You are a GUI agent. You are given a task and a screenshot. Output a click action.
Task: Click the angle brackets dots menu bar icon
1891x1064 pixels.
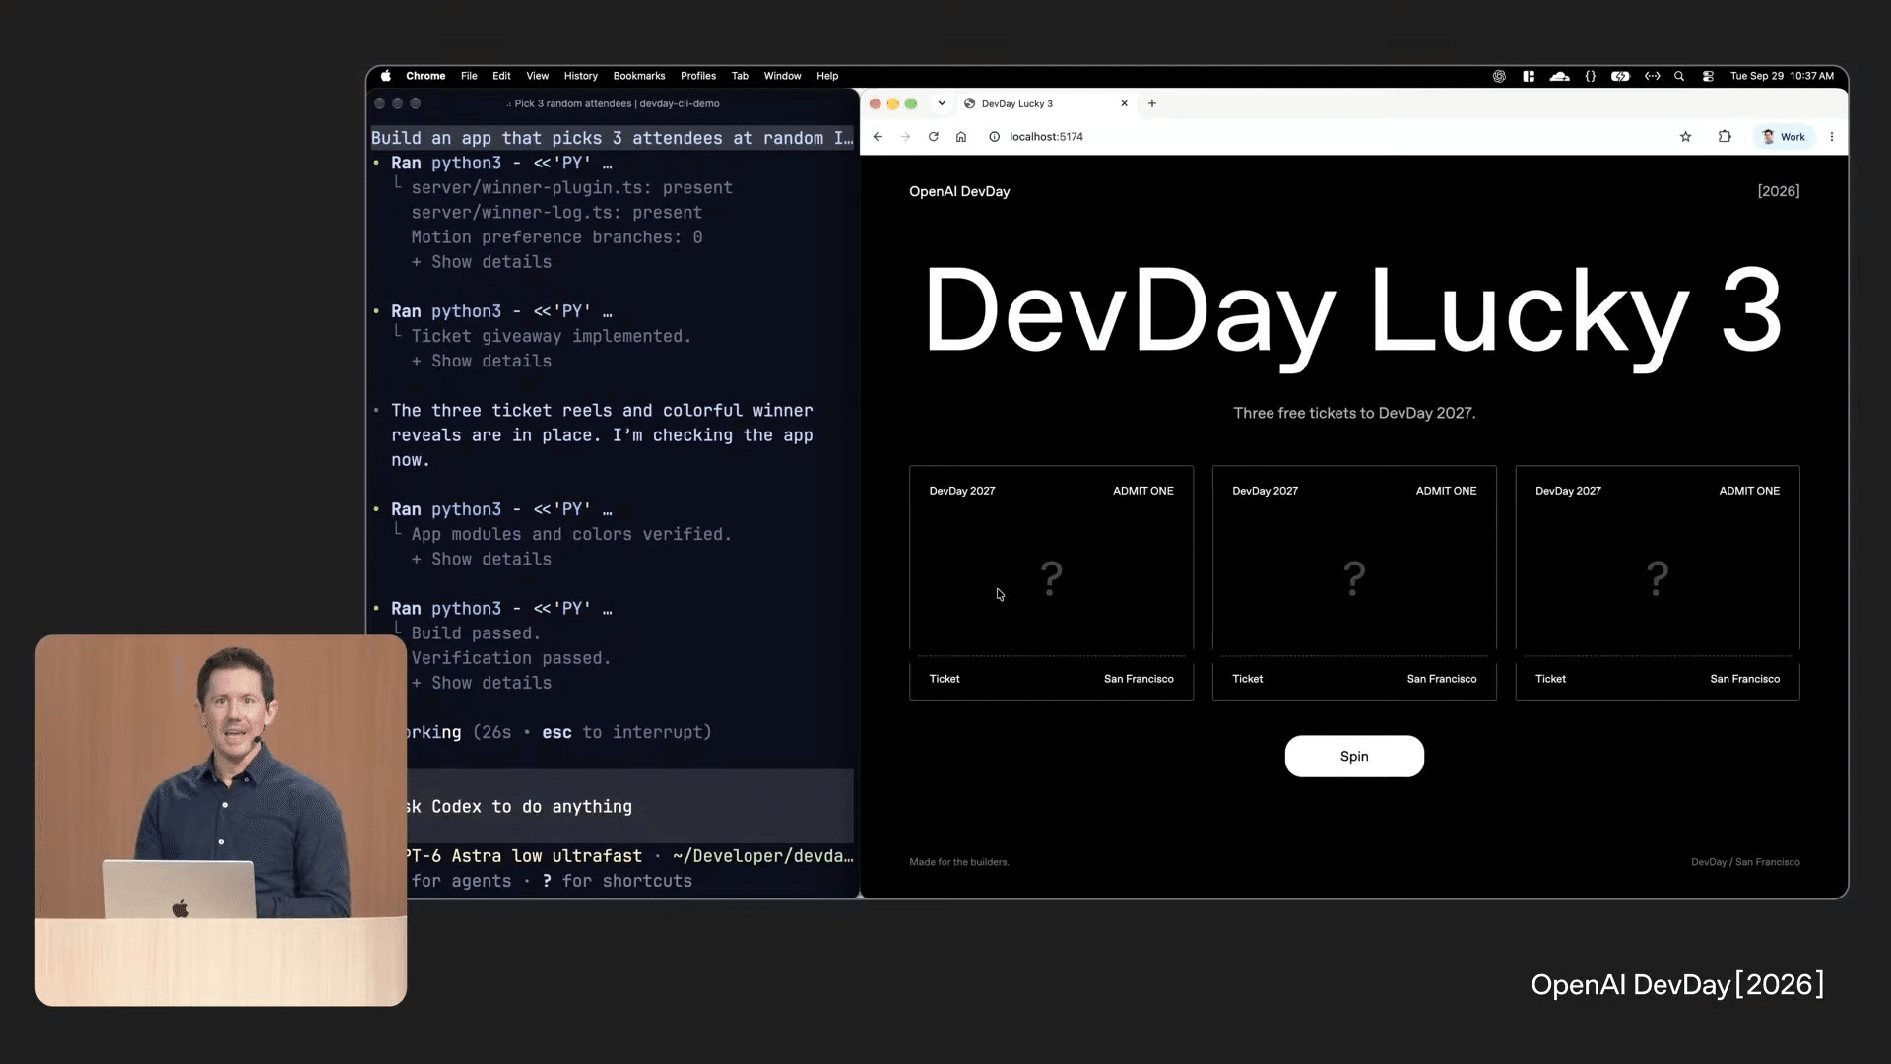1653,76
